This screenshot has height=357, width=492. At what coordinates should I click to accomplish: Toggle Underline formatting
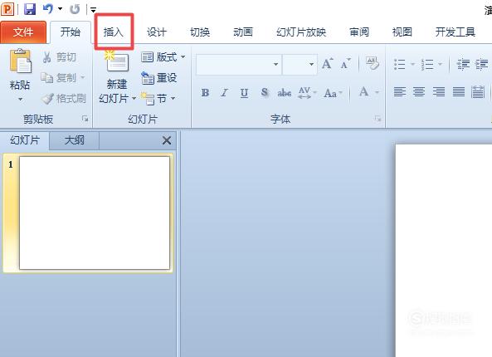(244, 93)
